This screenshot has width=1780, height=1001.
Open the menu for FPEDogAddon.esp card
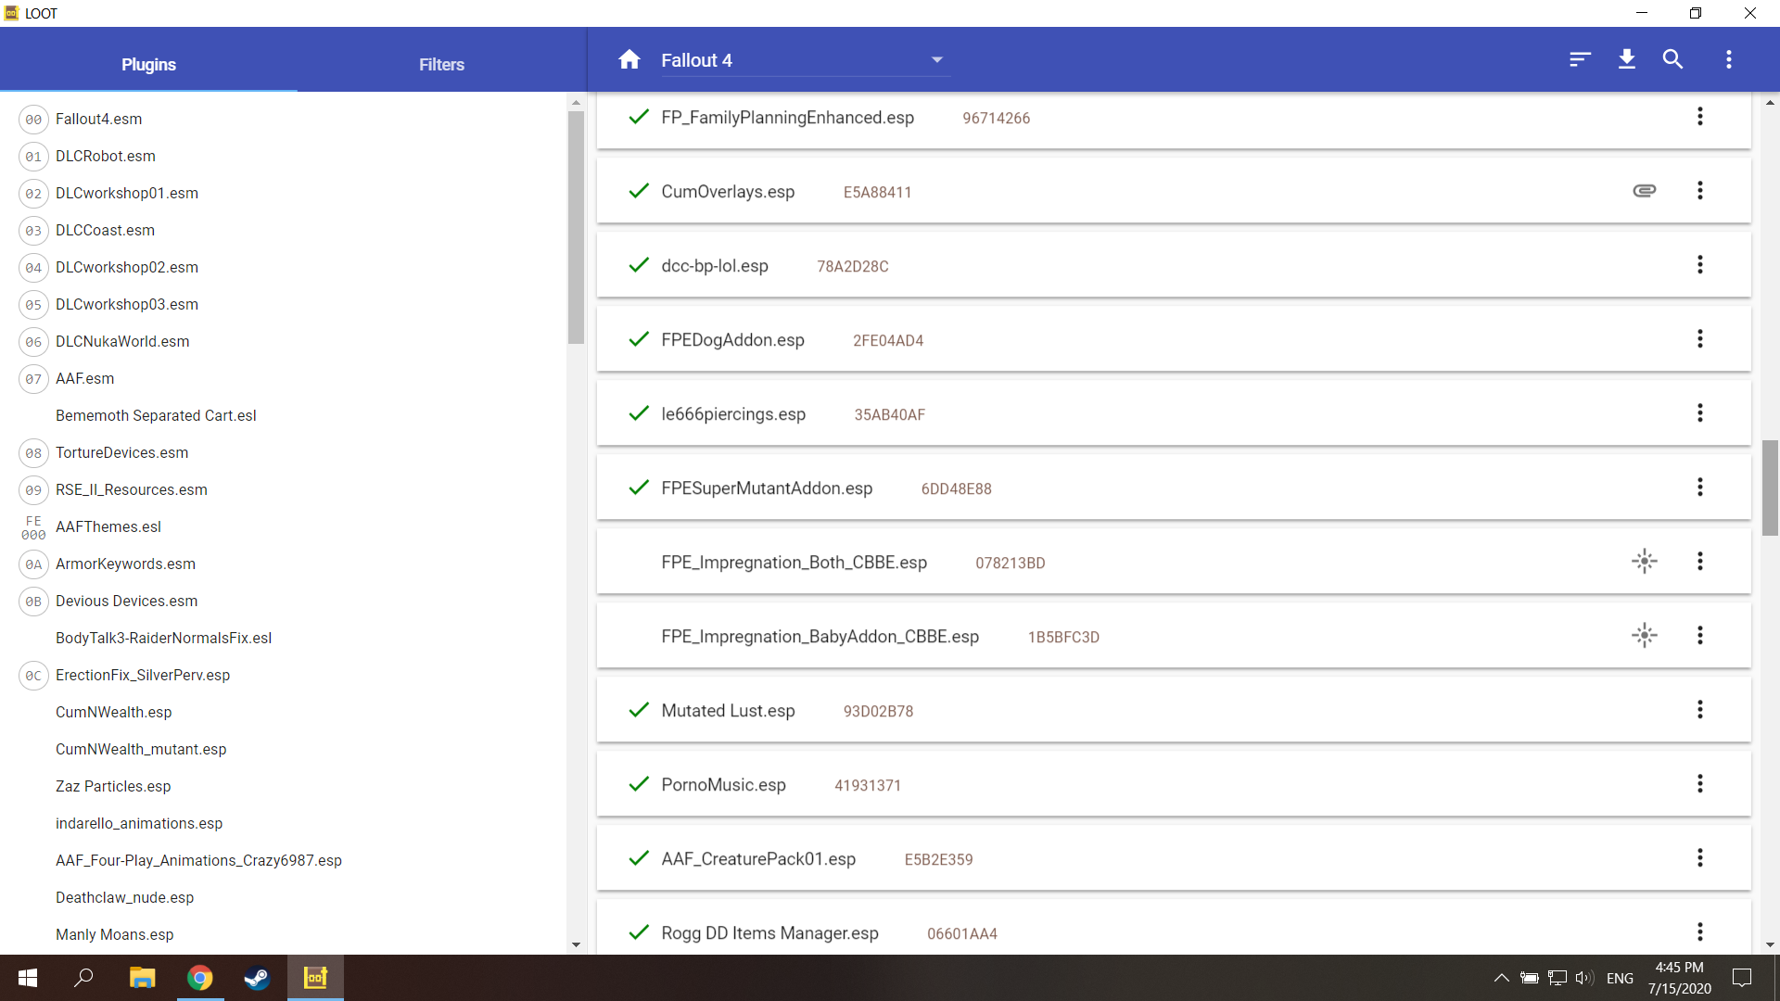[1699, 339]
